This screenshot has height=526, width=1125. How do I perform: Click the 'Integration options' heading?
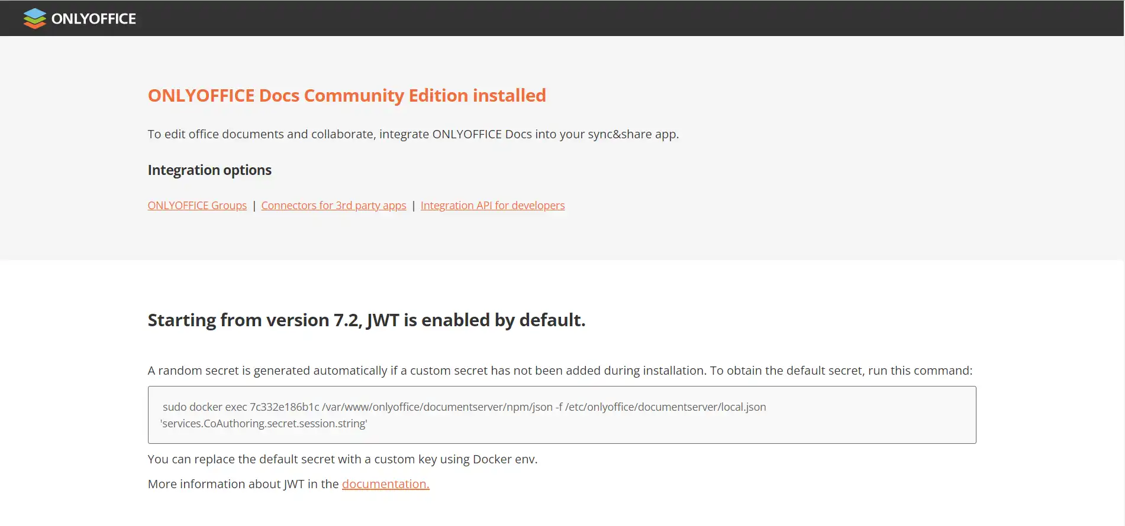(209, 170)
